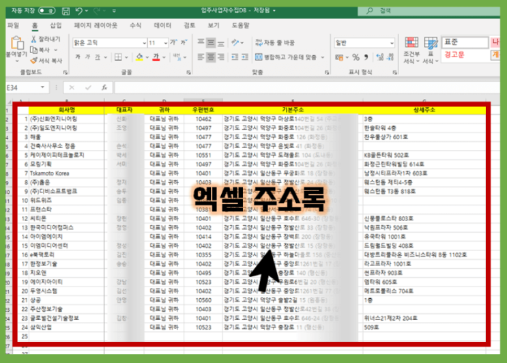Decrease font size with smaller 가 icon

184,42
